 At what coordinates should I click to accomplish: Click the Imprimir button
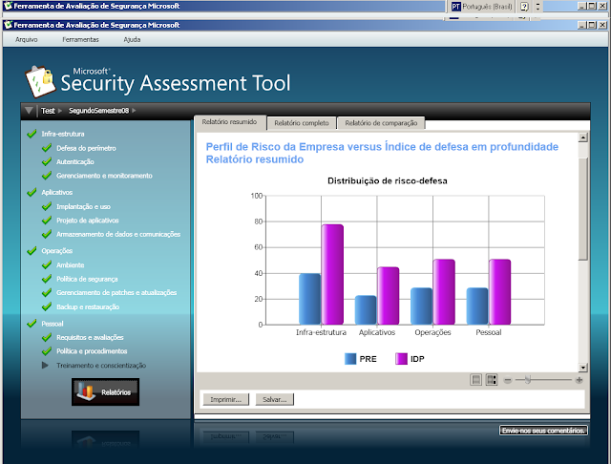(226, 400)
